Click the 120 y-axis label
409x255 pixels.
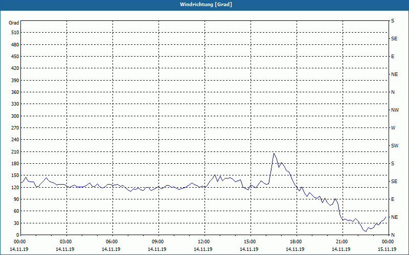coord(15,187)
